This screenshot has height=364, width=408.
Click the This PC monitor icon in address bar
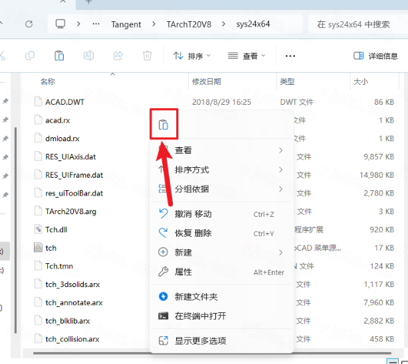pyautogui.click(x=60, y=24)
